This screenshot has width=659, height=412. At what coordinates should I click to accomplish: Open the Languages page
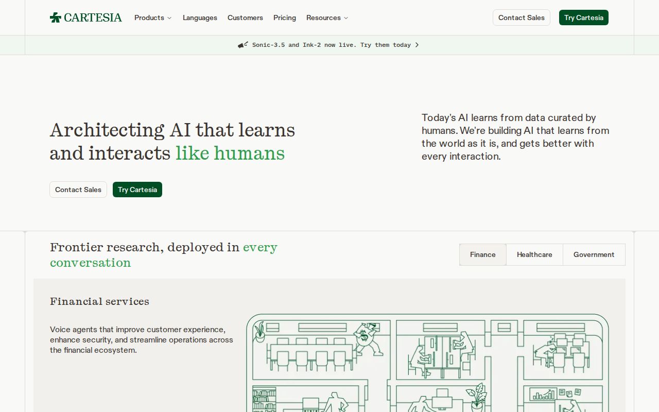point(200,18)
